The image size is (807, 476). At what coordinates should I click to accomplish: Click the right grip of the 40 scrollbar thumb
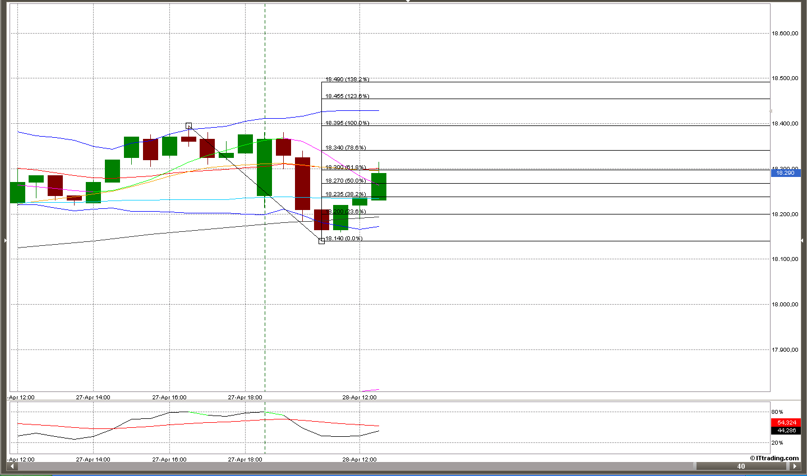787,466
